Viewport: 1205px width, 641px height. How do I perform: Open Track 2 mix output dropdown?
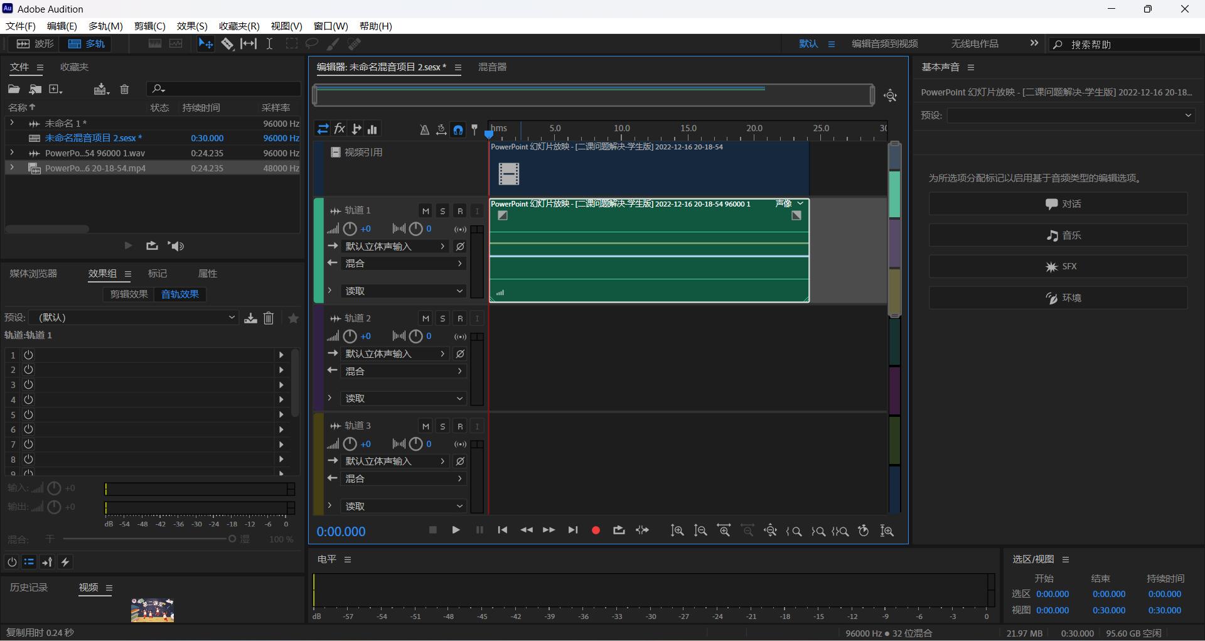tap(403, 372)
